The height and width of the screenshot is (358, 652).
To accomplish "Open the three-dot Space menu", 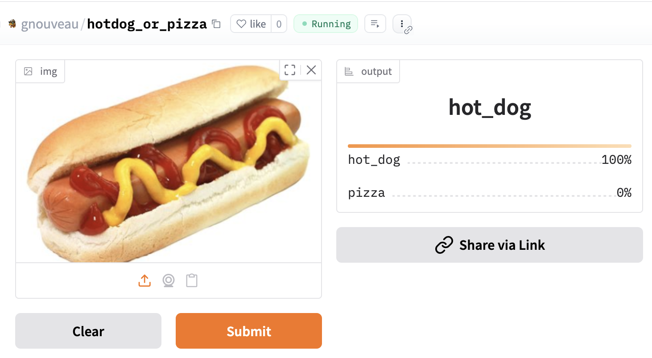I will click(x=402, y=24).
